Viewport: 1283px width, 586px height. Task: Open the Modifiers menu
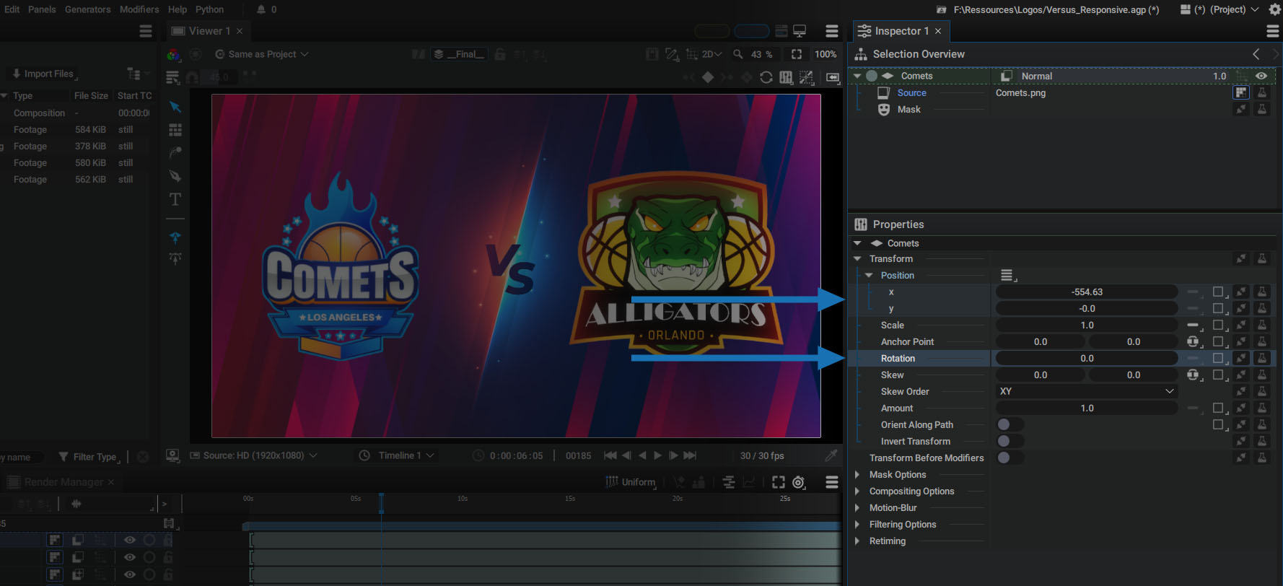[x=139, y=9]
